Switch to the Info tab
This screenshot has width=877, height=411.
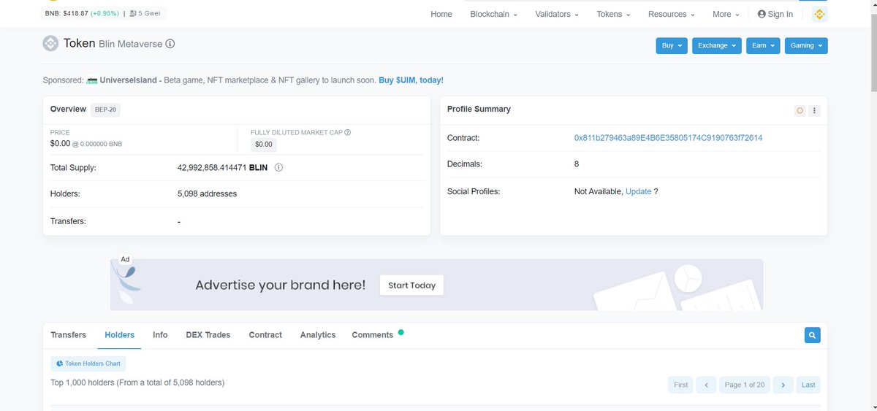pos(160,335)
